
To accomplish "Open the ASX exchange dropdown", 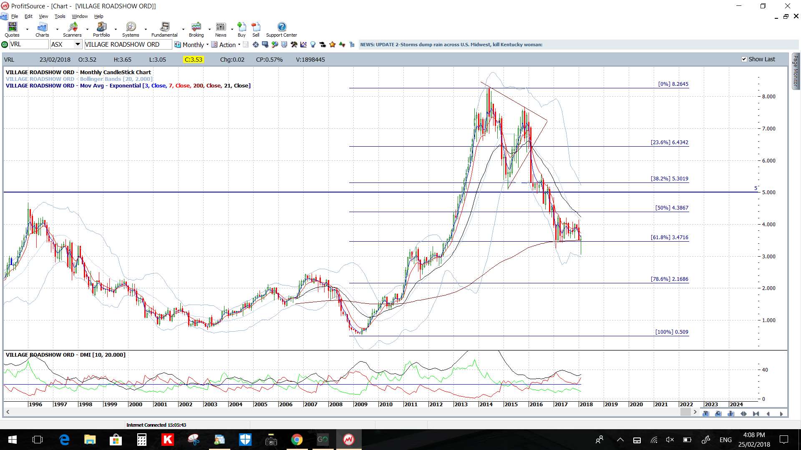I will 78,44.
